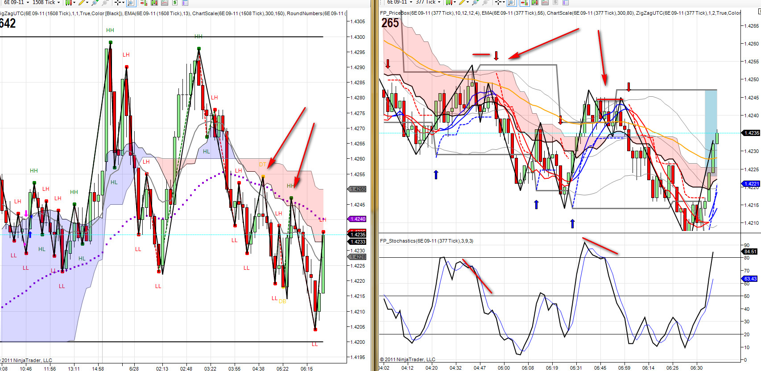
Task: Click the 1.4300 price label on left axis
Action: [357, 37]
